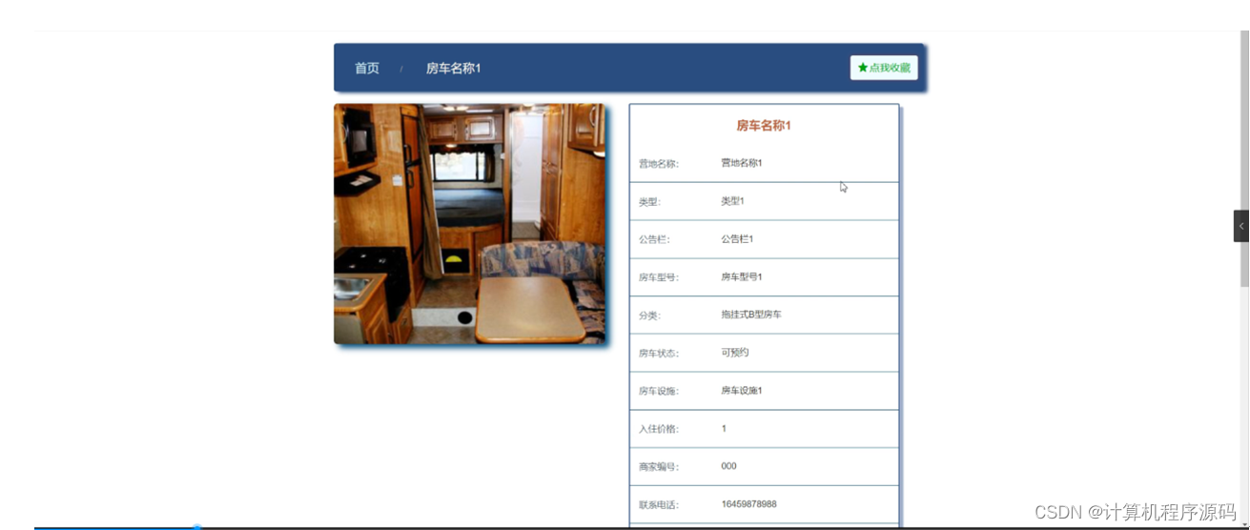Select the 拖挂式B型房车 category value
1250x530 pixels.
(x=751, y=315)
